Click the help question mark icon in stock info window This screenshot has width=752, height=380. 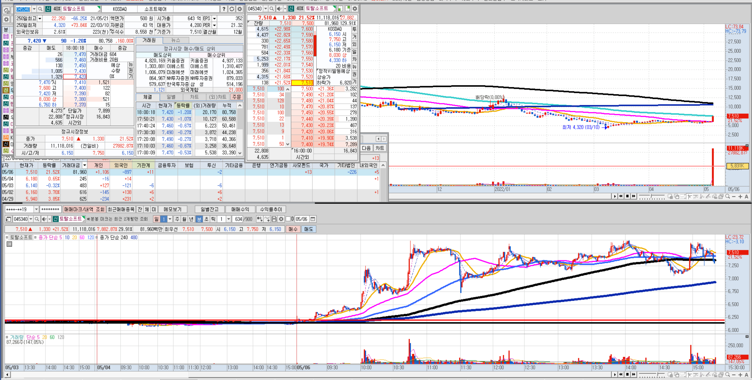tap(224, 9)
